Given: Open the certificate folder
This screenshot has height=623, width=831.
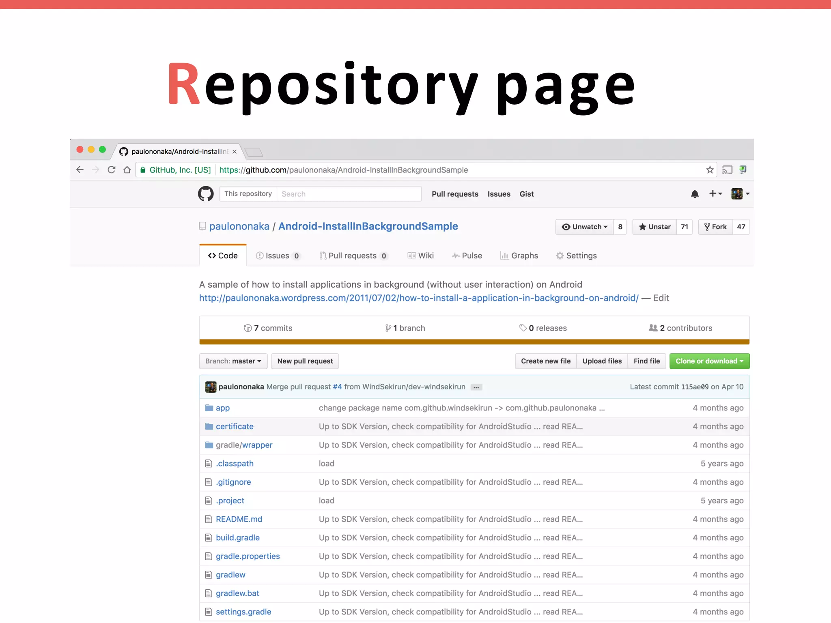Looking at the screenshot, I should coord(235,427).
